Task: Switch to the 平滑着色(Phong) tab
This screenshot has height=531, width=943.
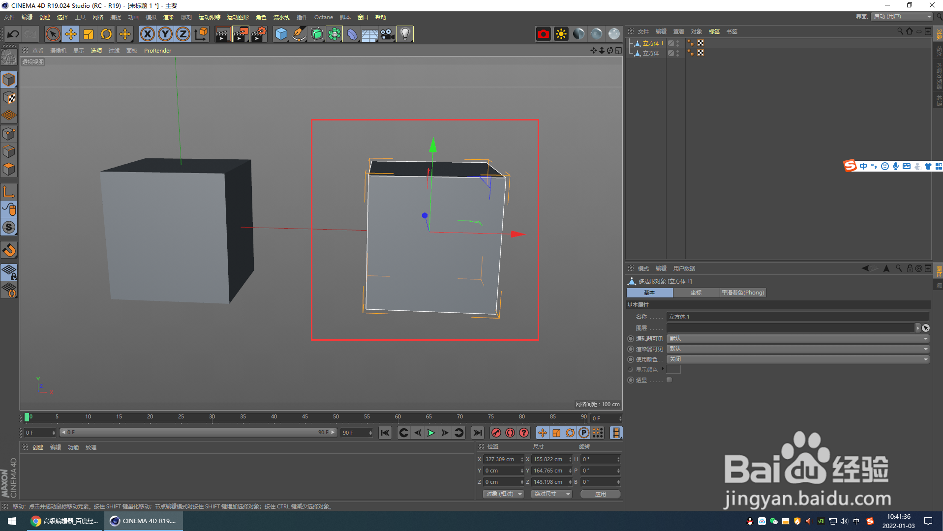Action: pyautogui.click(x=743, y=293)
